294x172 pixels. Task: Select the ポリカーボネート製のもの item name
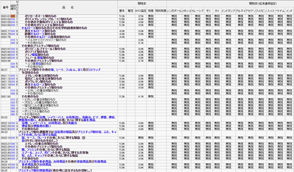click(x=40, y=16)
